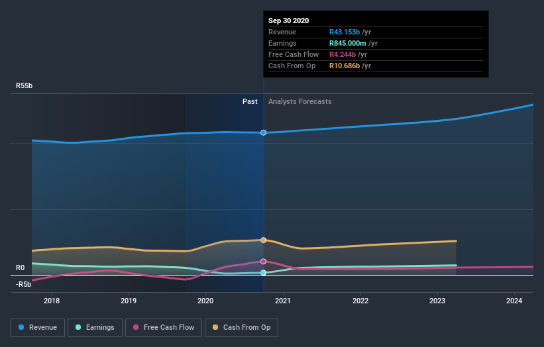This screenshot has height=347, width=544.
Task: Click the R0 y-axis label
Action: pyautogui.click(x=20, y=268)
